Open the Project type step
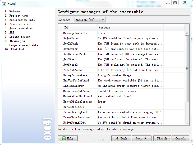 pyautogui.click(x=19, y=16)
